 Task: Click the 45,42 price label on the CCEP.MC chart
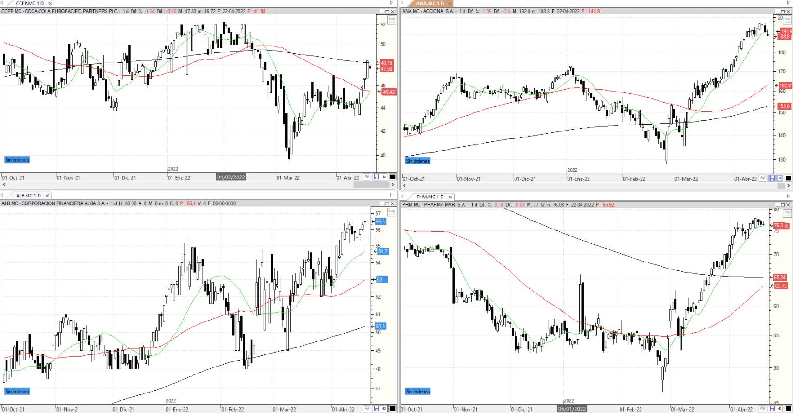[388, 92]
